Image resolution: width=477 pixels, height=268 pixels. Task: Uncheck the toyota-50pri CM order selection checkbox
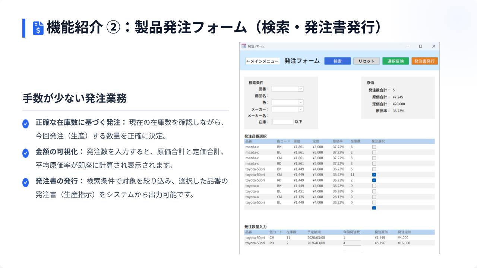(x=374, y=175)
